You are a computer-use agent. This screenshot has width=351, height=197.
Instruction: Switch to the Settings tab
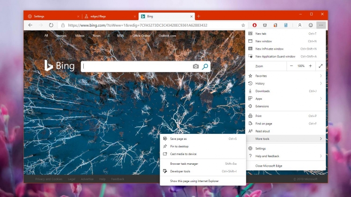52,16
